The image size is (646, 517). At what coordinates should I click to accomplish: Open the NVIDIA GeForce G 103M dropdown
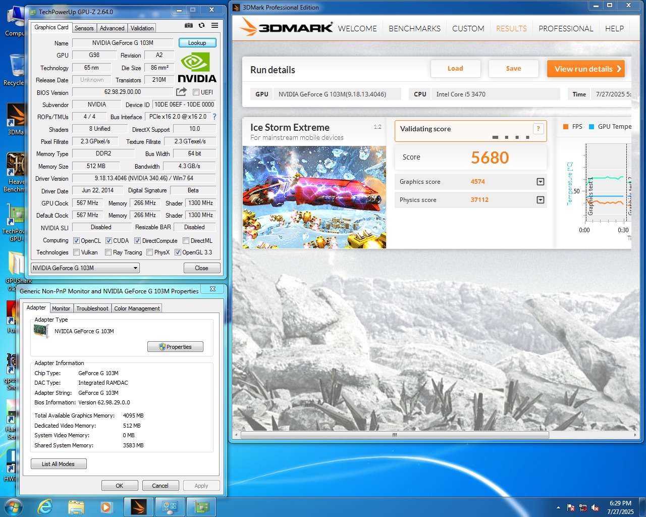[x=85, y=268]
